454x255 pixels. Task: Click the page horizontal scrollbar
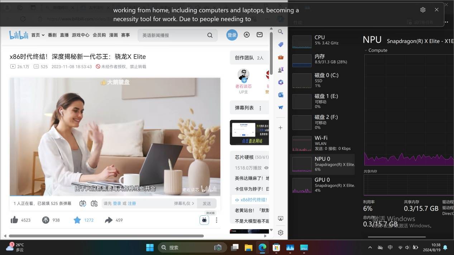(x=106, y=236)
